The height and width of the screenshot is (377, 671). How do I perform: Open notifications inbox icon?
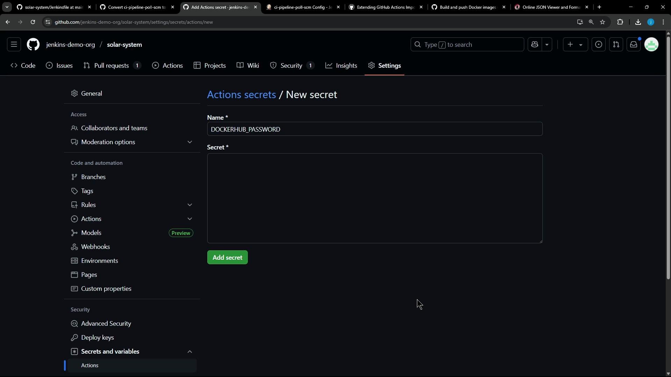coord(634,45)
